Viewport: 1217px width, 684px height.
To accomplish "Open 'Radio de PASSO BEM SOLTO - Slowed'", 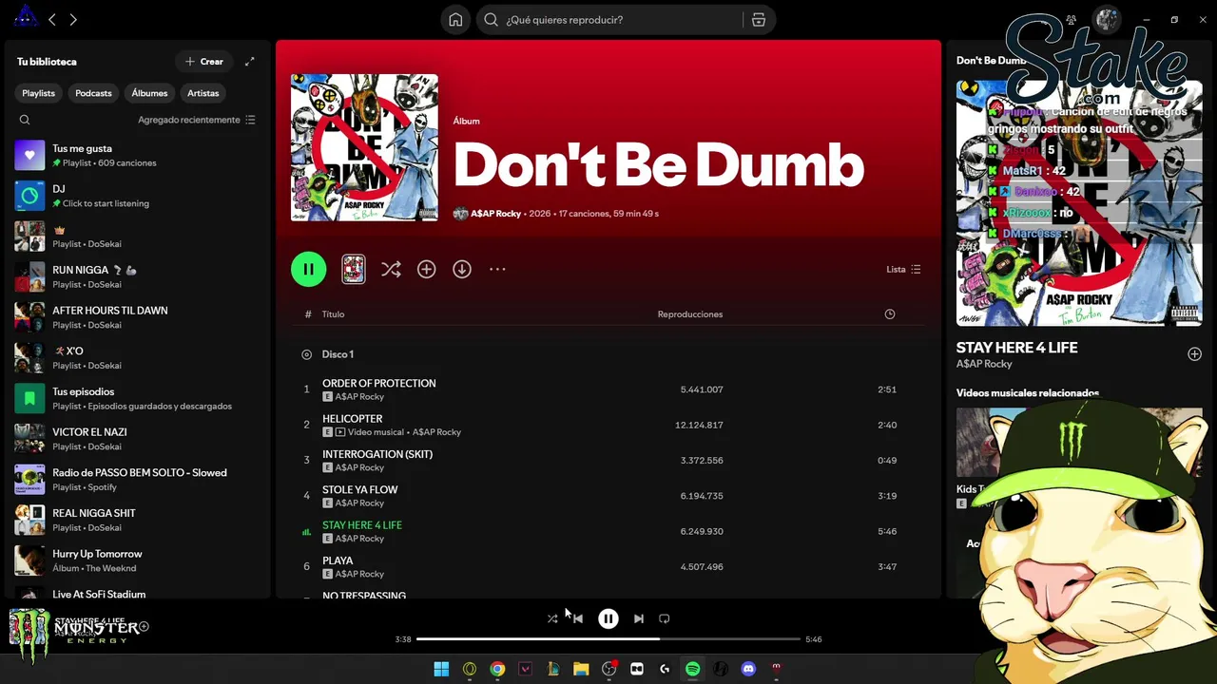I will pyautogui.click(x=137, y=479).
